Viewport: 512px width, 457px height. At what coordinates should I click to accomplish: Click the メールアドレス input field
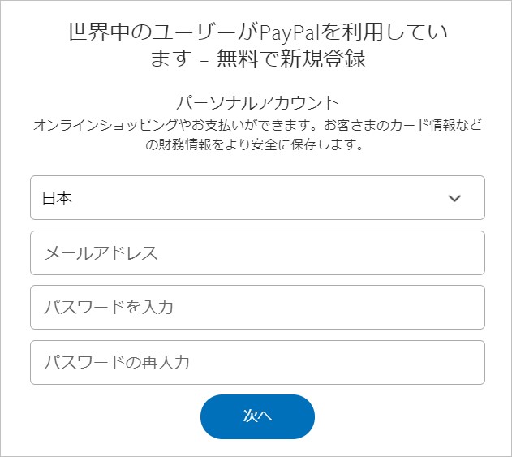click(x=257, y=253)
